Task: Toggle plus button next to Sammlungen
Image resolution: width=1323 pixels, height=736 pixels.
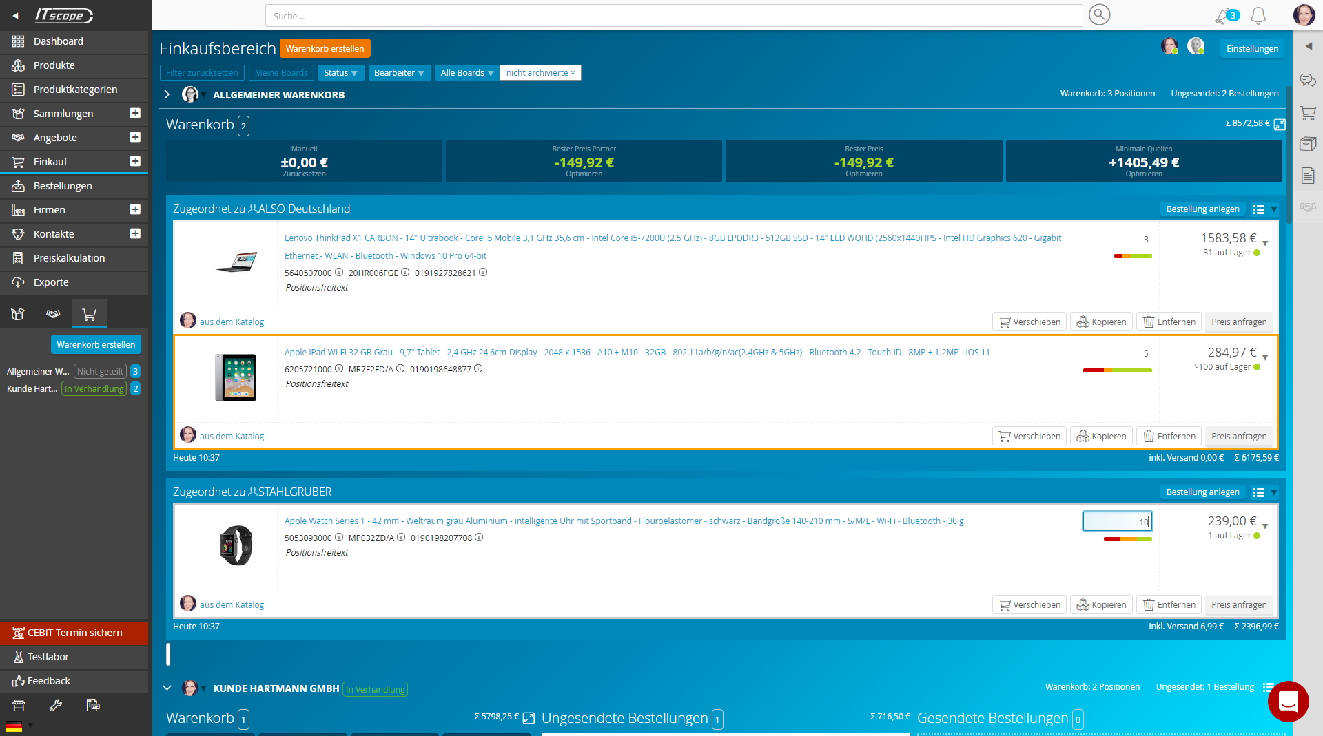Action: pyautogui.click(x=135, y=113)
